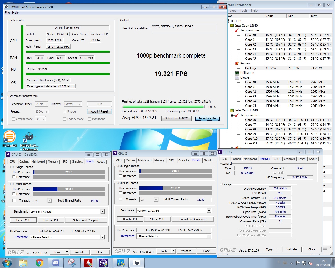
Task: Open Benchmark type 64-bit dropdown
Action: [x=41, y=104]
